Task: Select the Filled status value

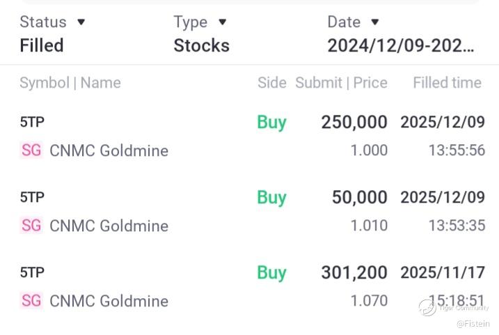Action: (42, 46)
